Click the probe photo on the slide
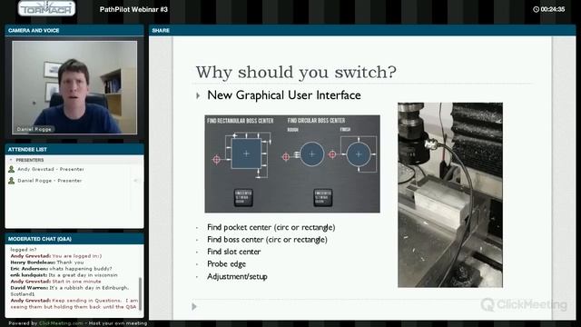Image resolution: width=581 pixels, height=327 pixels. [x=450, y=195]
